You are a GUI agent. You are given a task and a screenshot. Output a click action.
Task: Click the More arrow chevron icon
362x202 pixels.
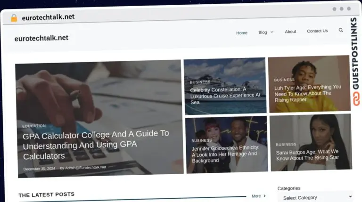(264, 196)
